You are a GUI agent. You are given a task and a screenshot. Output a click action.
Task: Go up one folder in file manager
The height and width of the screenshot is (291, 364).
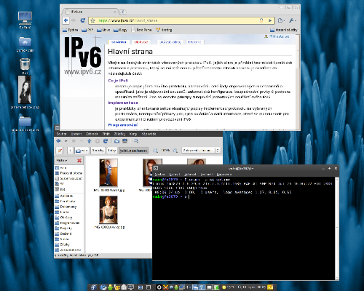tap(89, 141)
